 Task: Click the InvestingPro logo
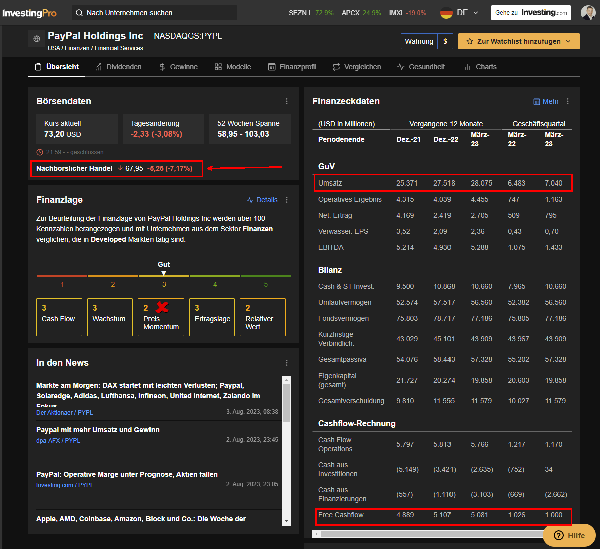(30, 13)
